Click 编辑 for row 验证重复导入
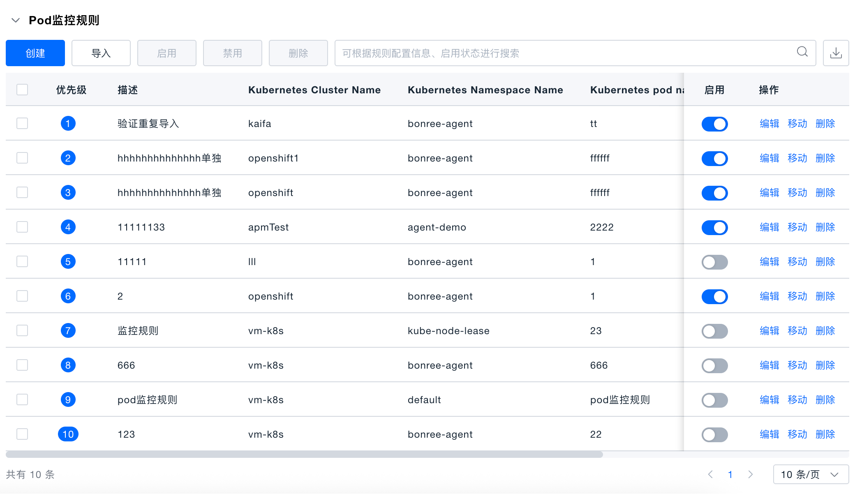Image resolution: width=855 pixels, height=494 pixels. click(x=769, y=123)
